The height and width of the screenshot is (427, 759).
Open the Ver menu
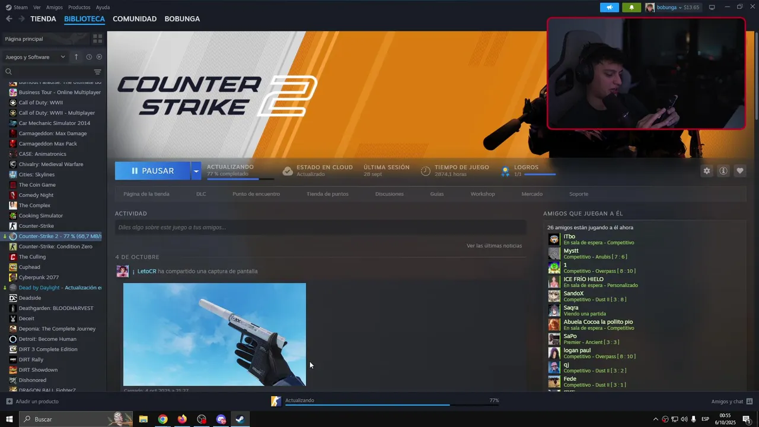pyautogui.click(x=37, y=7)
